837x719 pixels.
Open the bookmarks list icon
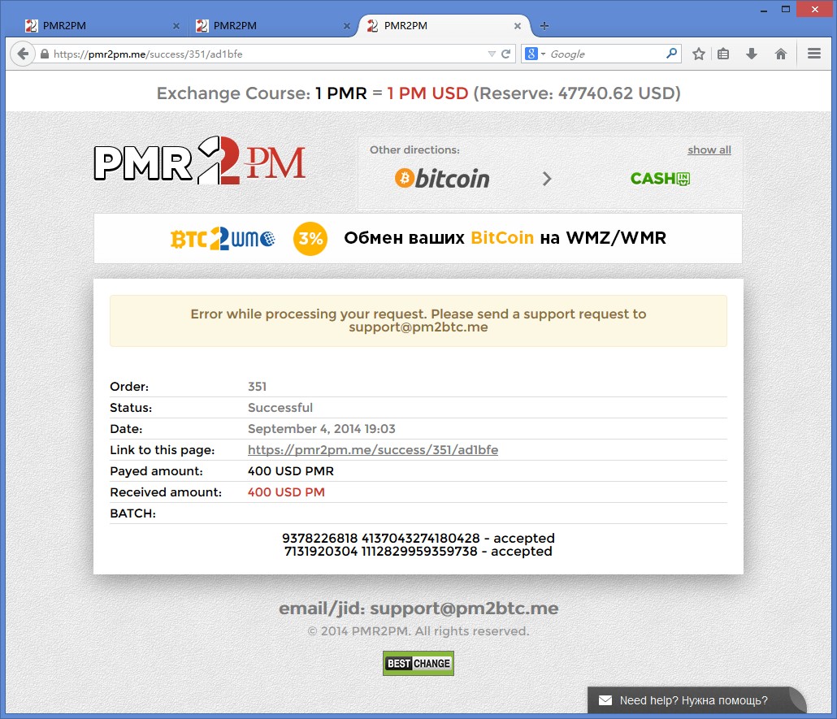coord(723,54)
